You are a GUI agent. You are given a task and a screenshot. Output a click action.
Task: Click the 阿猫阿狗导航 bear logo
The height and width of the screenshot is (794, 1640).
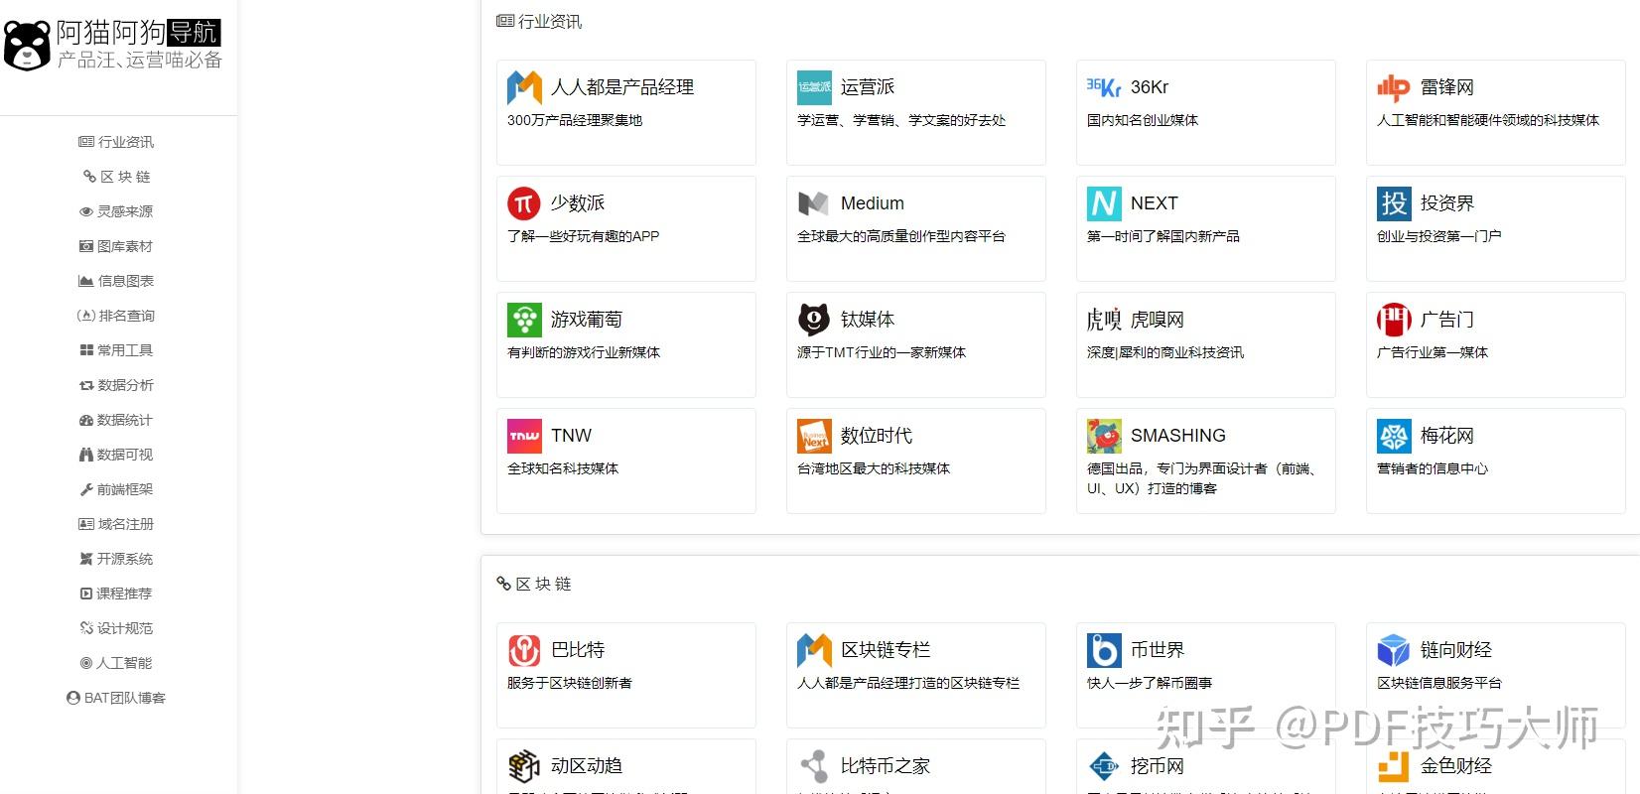tap(27, 46)
